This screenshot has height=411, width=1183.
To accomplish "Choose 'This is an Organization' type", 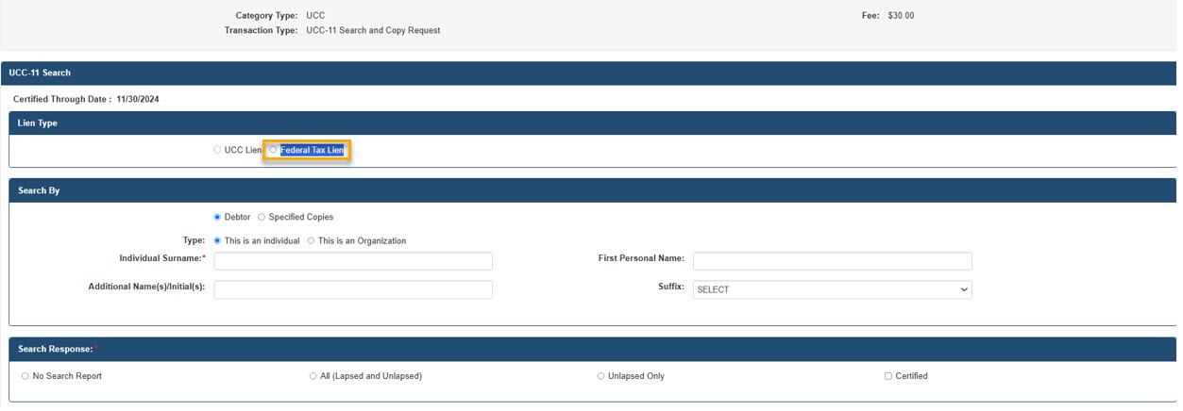I will [311, 240].
